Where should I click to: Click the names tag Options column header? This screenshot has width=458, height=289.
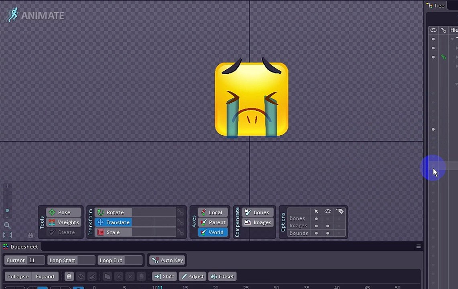pyautogui.click(x=340, y=211)
